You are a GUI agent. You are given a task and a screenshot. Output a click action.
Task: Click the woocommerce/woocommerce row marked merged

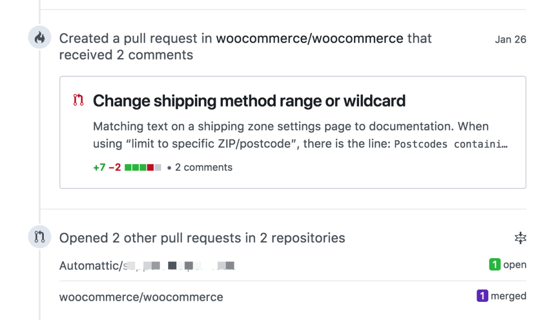(142, 297)
